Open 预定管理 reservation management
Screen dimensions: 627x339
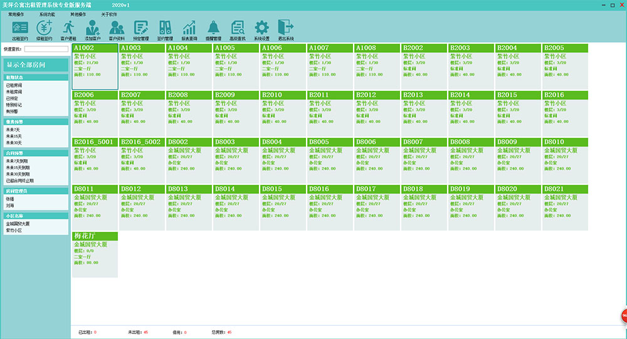[141, 29]
